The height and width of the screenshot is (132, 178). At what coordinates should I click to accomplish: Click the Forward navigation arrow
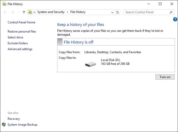pos(12,12)
